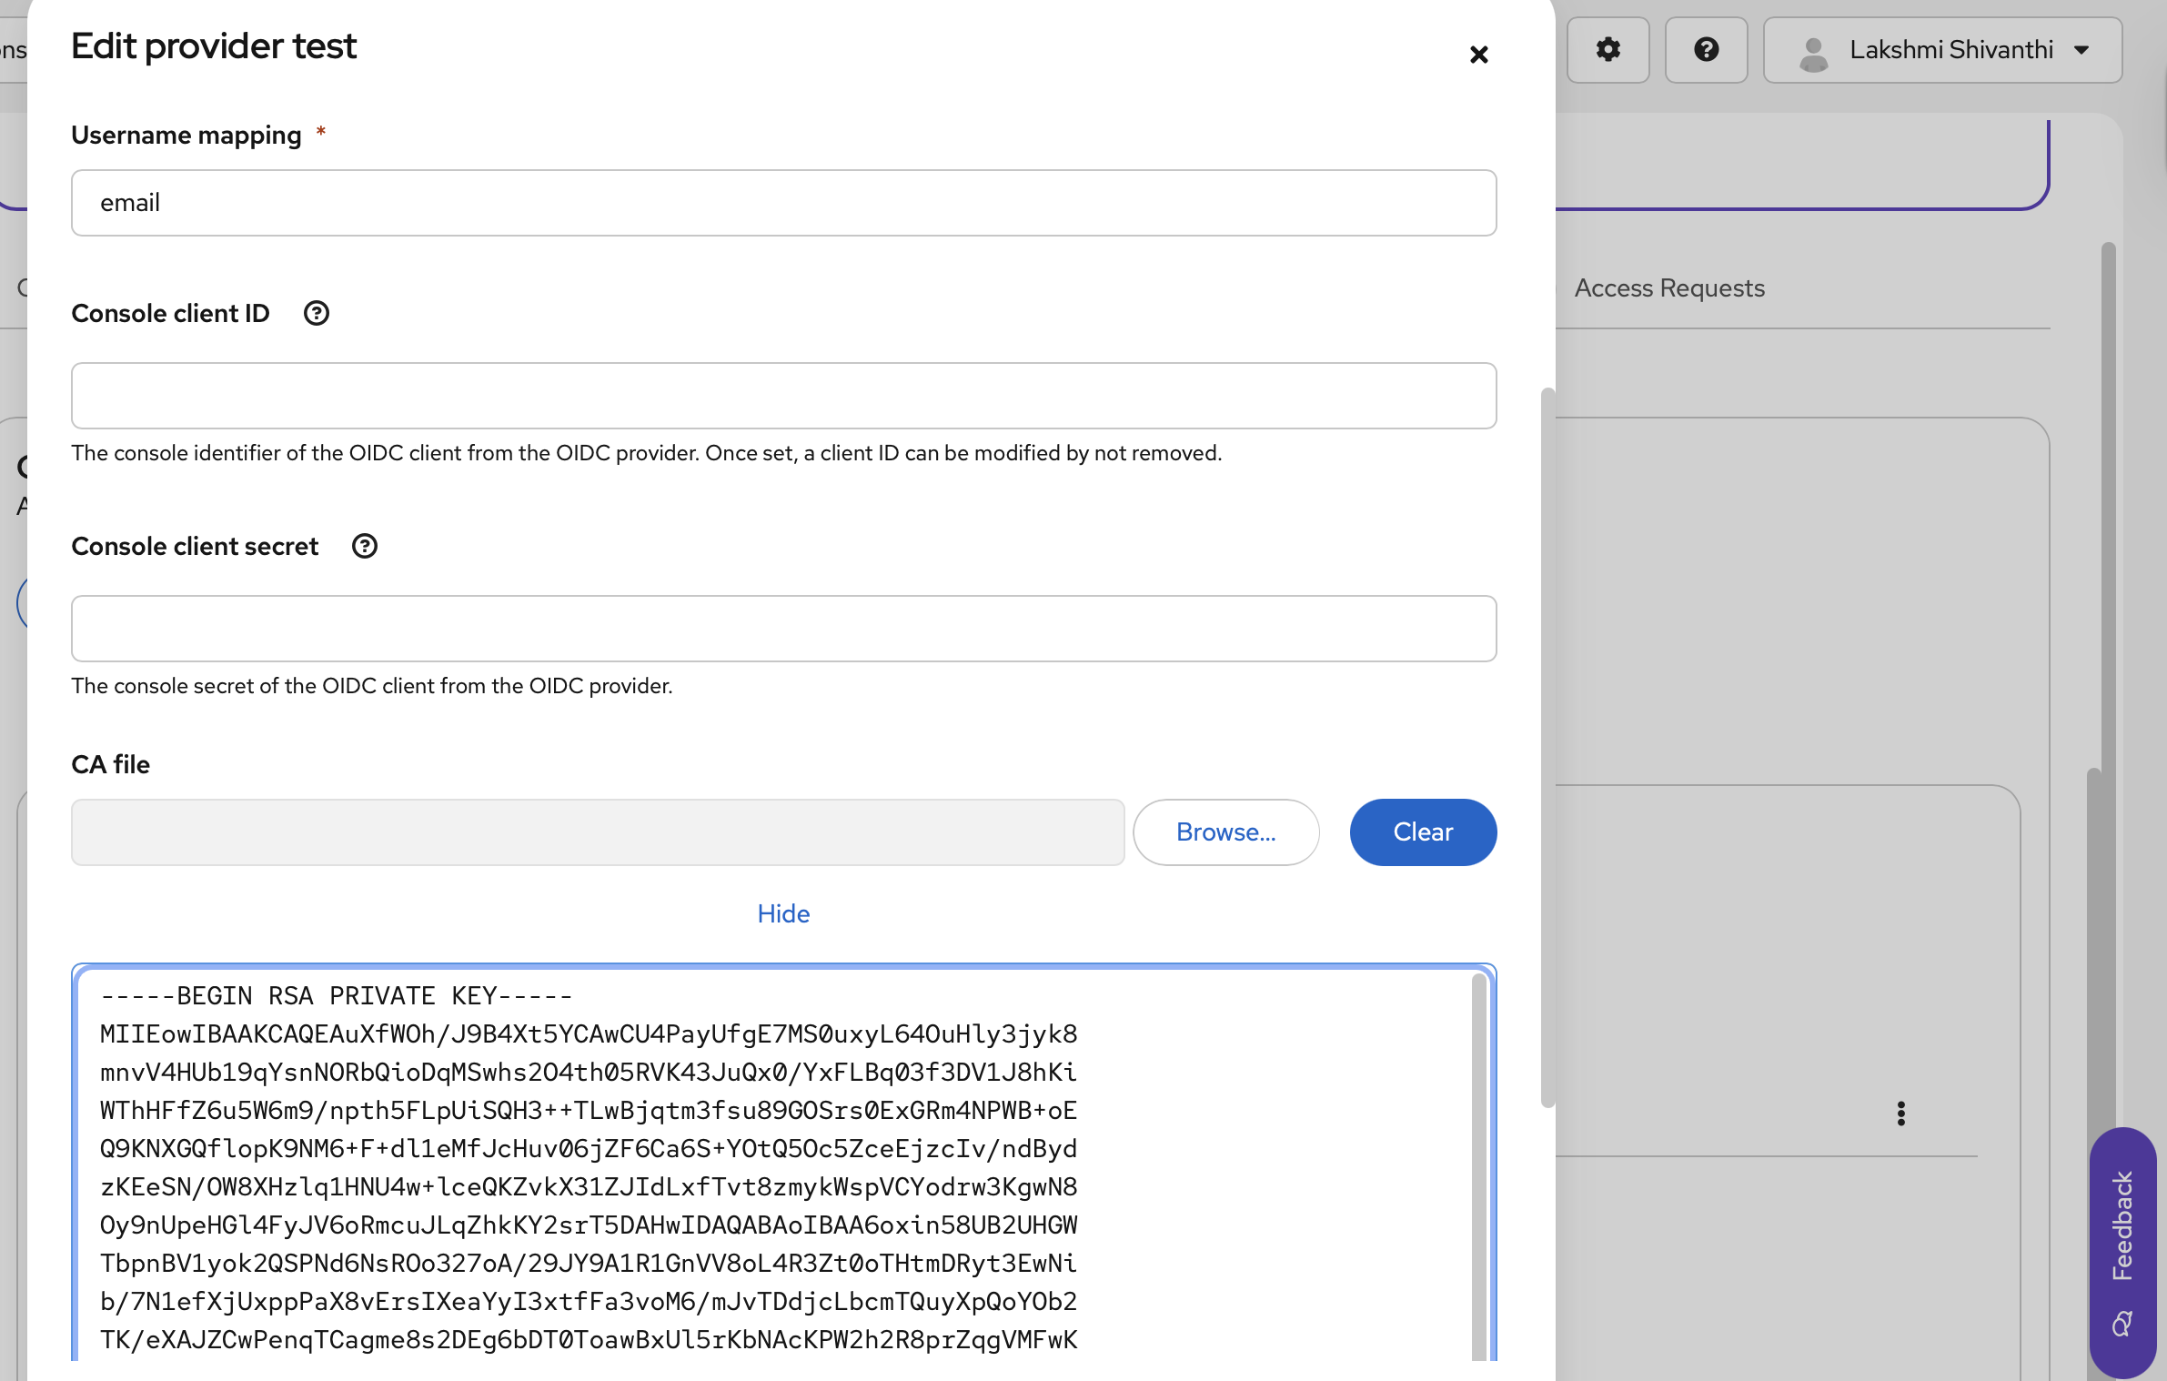Click the CA file name field
The width and height of the screenshot is (2167, 1381).
pos(598,832)
